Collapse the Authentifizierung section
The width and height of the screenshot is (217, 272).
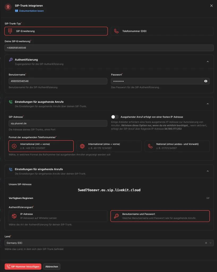[208, 61]
